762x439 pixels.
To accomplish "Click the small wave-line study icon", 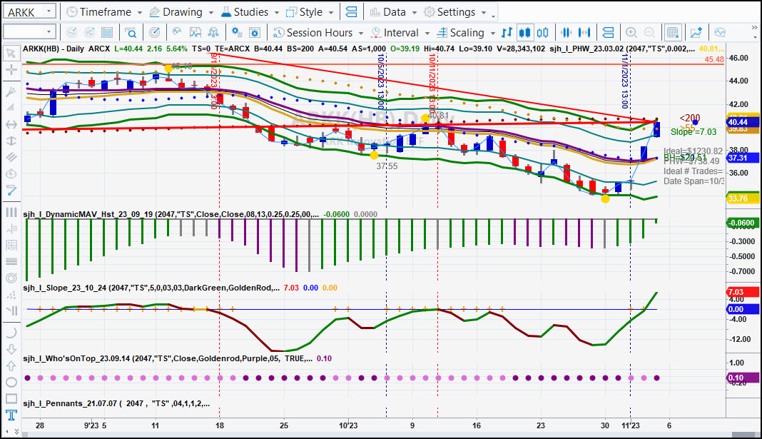I will 177,33.
